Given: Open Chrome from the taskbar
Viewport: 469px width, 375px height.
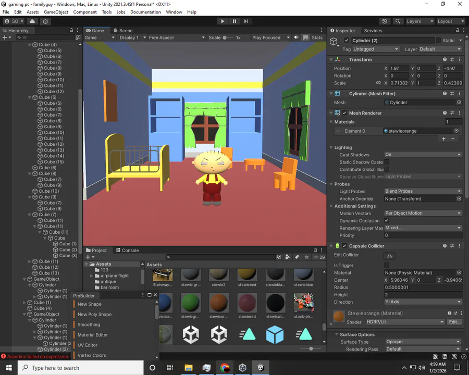Looking at the screenshot, I should pos(225,368).
